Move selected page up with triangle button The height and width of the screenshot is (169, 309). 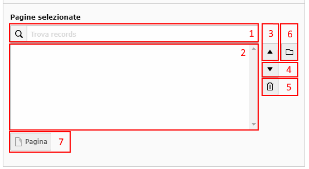pos(270,52)
